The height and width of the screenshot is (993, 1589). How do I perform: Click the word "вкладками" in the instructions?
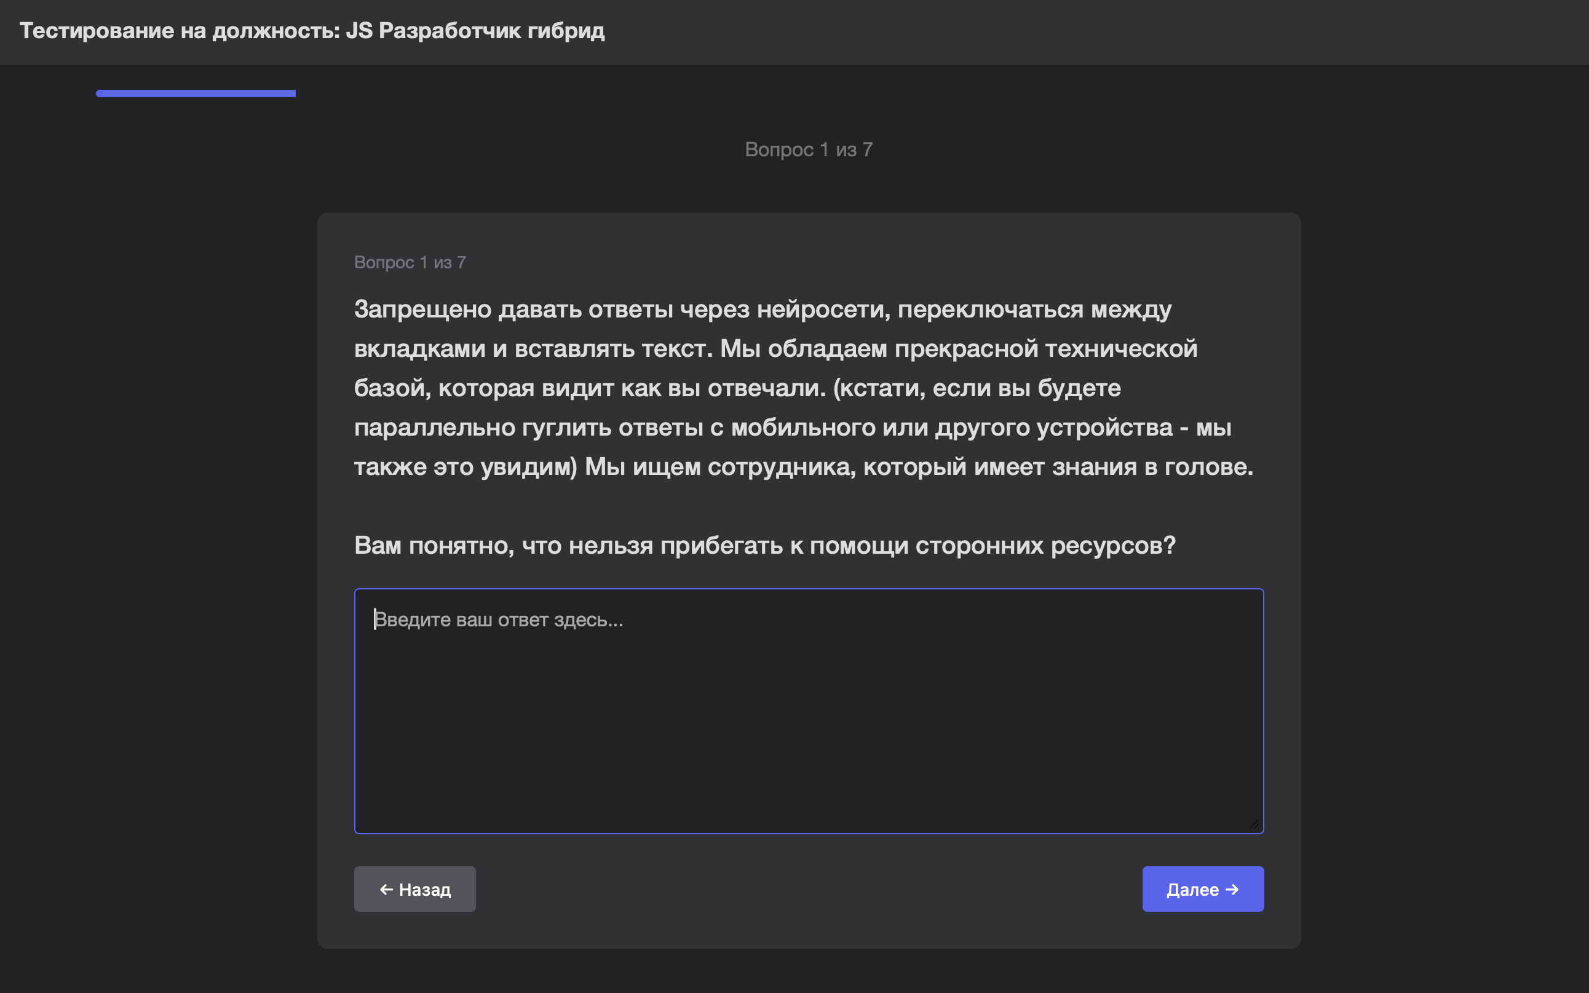[419, 349]
